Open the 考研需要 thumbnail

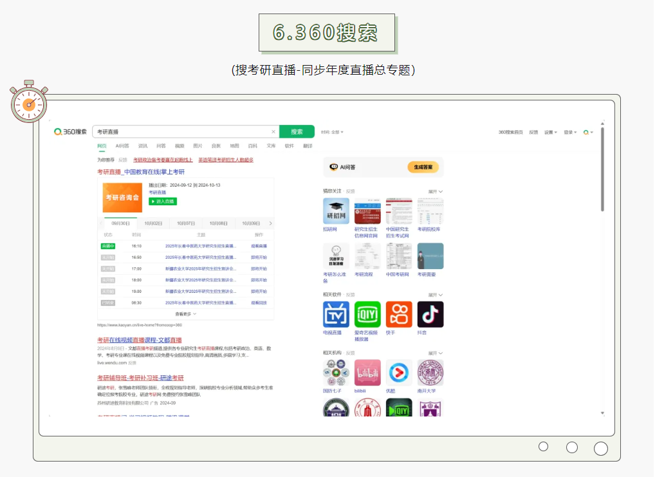pos(430,256)
